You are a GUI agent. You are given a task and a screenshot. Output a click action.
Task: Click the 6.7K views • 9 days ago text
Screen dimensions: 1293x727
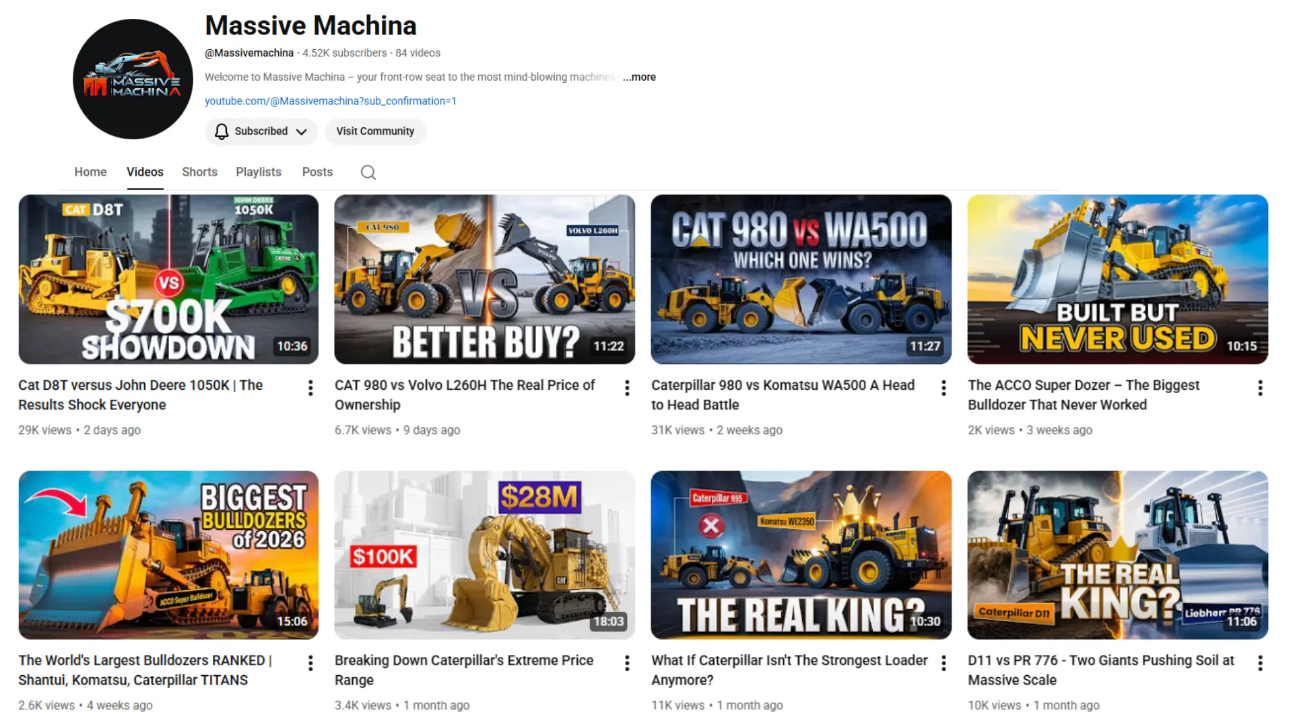(397, 430)
